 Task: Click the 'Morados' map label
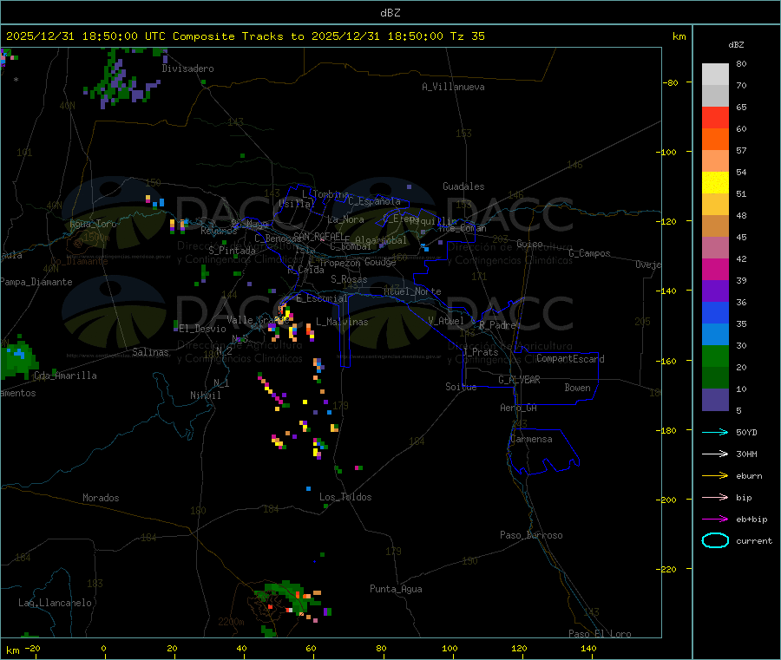pos(102,498)
